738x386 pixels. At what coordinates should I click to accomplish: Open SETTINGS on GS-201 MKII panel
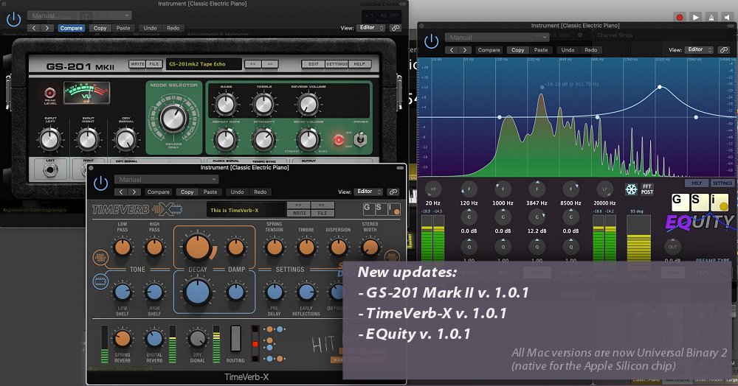tap(337, 64)
